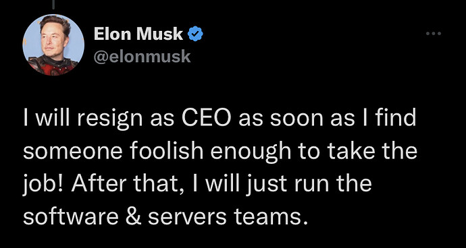This screenshot has width=466, height=248.
Task: Click the word "teams." ending the tweet
Action: pos(269,218)
